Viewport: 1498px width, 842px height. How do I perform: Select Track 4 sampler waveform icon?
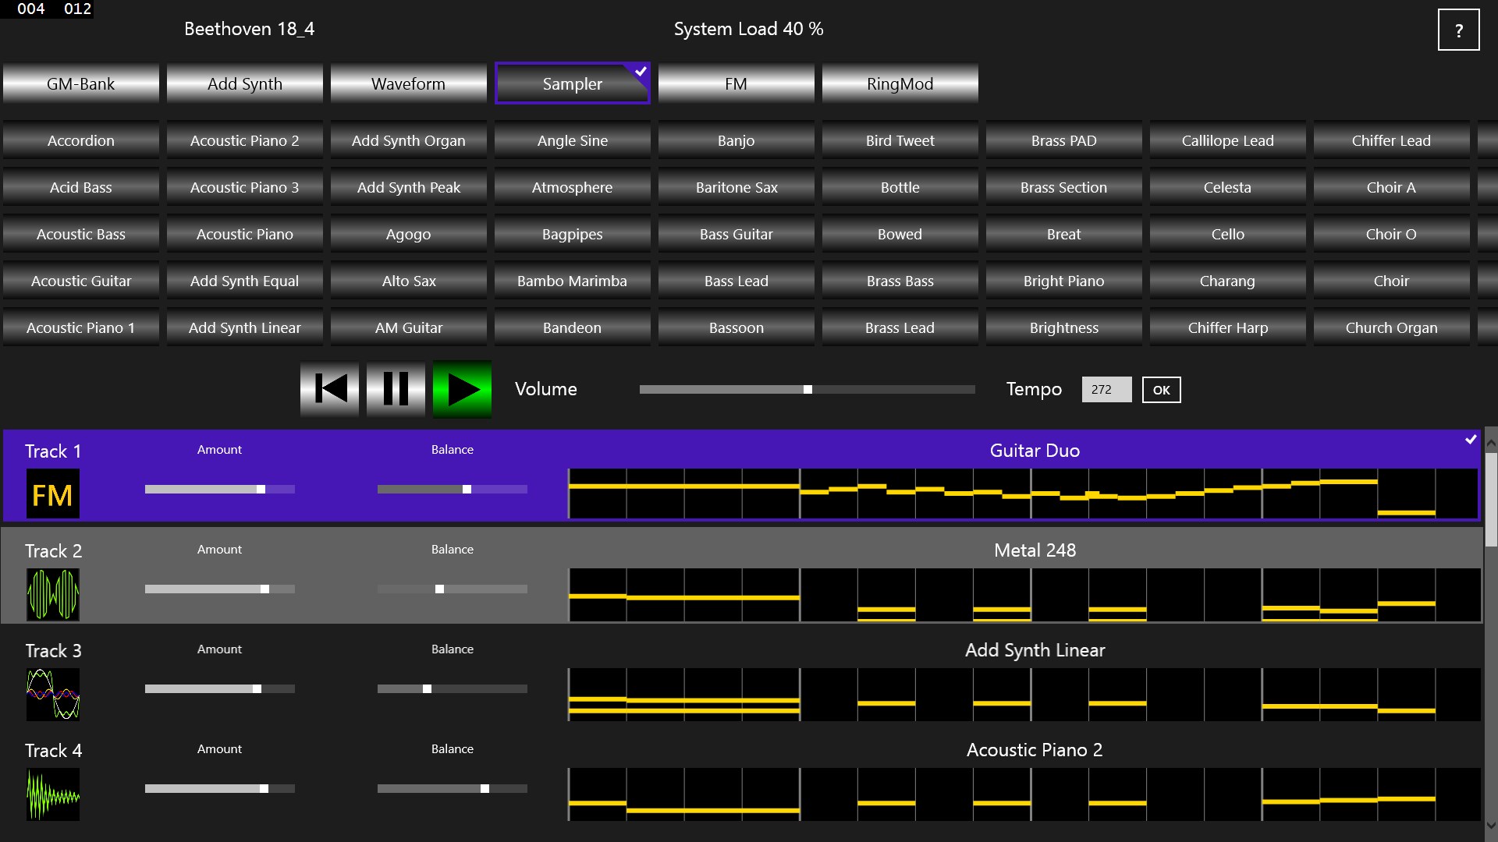pyautogui.click(x=52, y=794)
